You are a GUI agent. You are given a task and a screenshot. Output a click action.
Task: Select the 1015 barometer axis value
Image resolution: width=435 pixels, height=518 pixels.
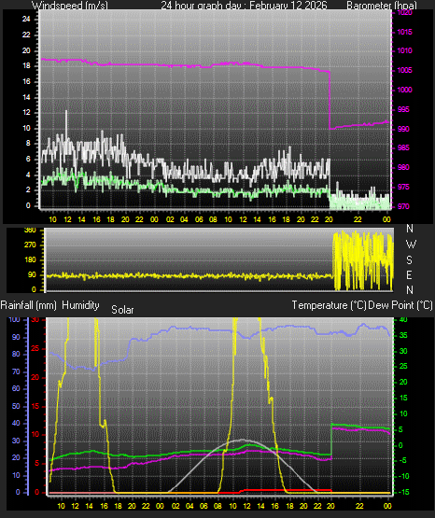click(x=405, y=32)
